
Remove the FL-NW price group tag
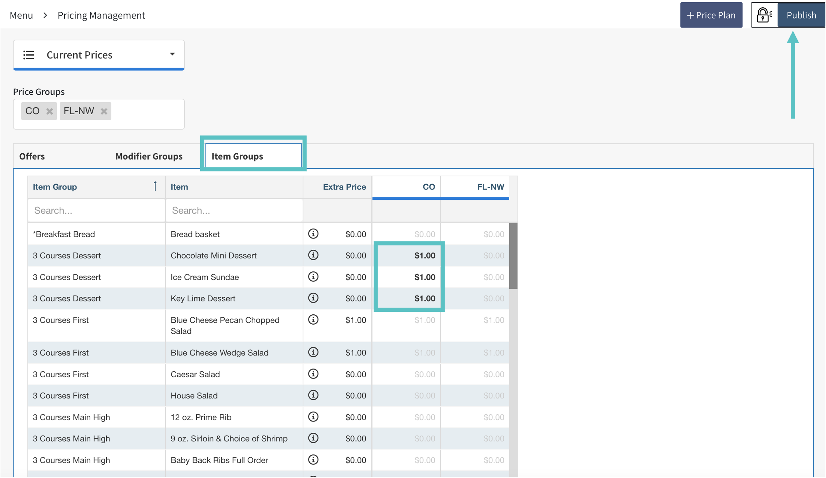coord(104,111)
